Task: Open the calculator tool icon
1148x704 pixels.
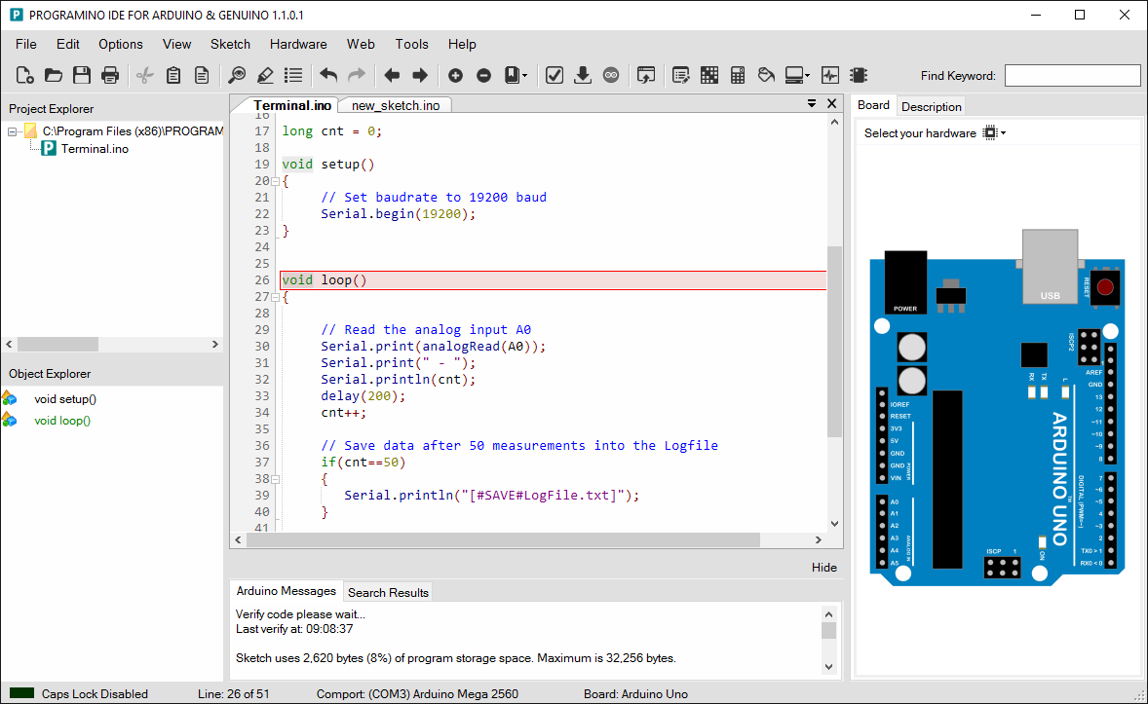Action: pos(737,75)
